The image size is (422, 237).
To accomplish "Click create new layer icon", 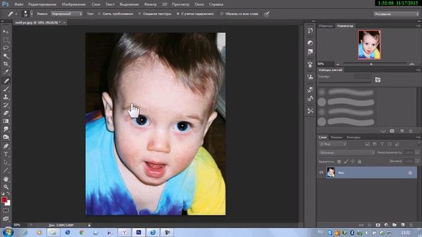I will coord(403,225).
